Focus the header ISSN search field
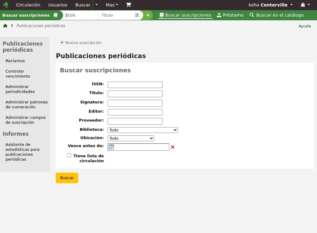The height and width of the screenshot is (233, 317). 81,15
